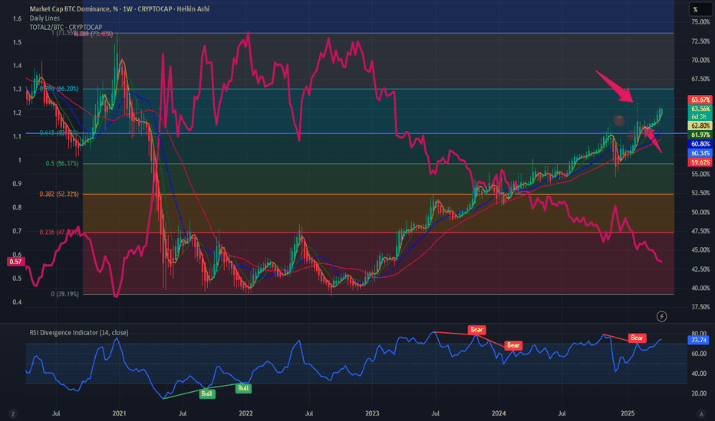
Task: Click the 0.4 left price axis label
Action: (18, 302)
